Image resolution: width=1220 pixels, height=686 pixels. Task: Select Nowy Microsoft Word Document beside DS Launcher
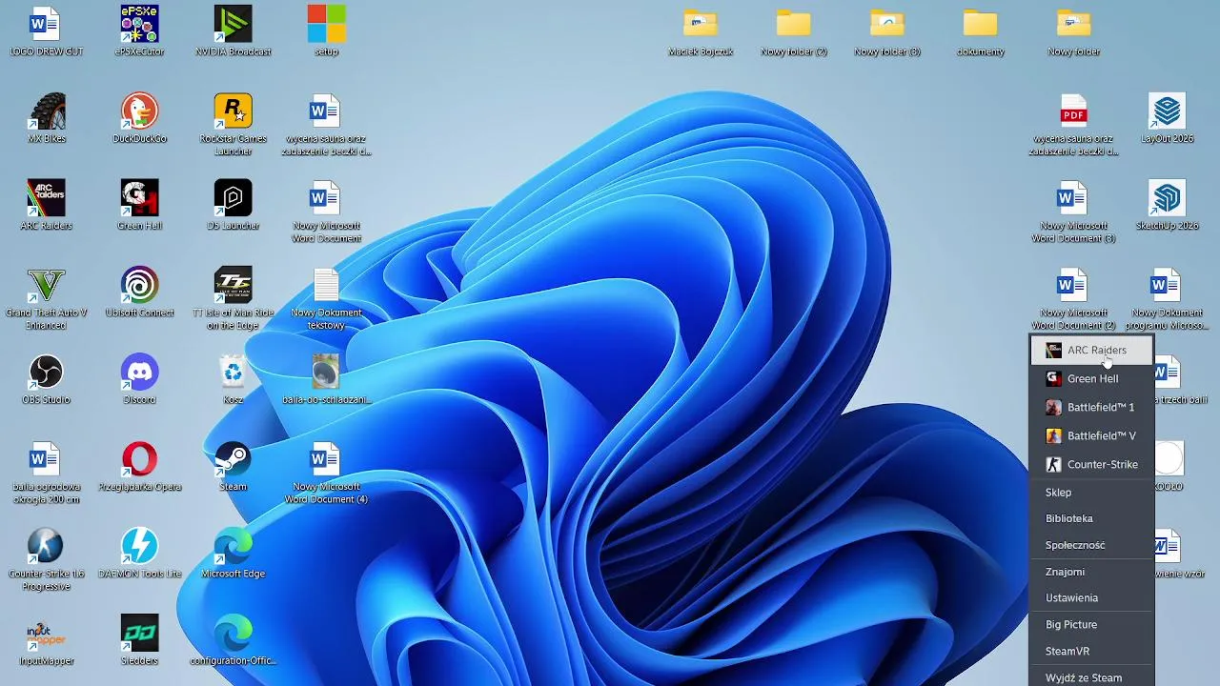tap(326, 212)
